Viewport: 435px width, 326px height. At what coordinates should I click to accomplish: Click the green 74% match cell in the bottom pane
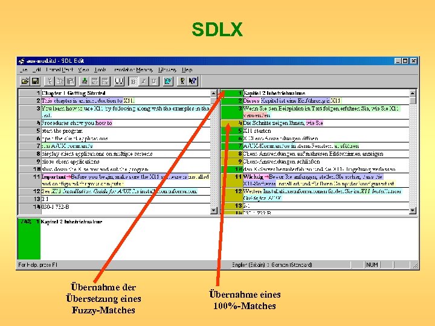pos(29,238)
